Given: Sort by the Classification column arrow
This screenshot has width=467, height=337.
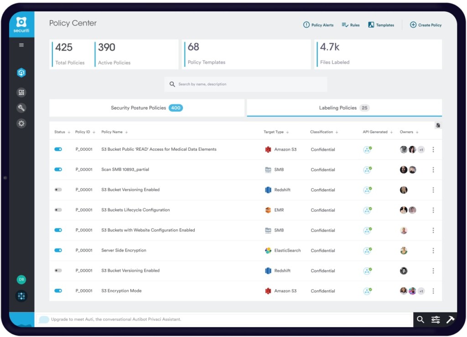Looking at the screenshot, I should pos(337,132).
